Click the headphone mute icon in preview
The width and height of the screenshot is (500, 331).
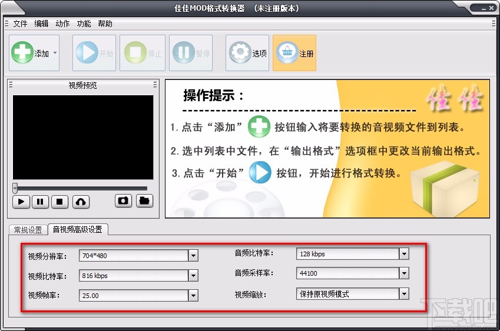click(81, 202)
